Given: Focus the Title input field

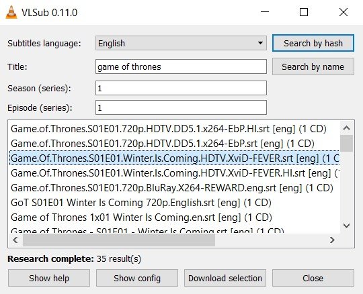Looking at the screenshot, I should tap(181, 66).
